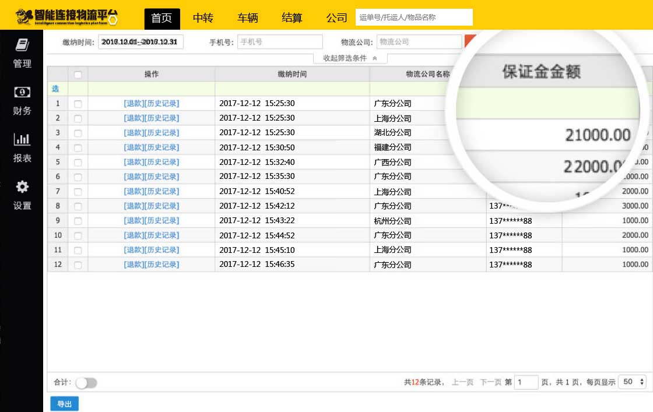The height and width of the screenshot is (412, 653).
Task: Open the 财务 money icon in sidebar
Action: [x=22, y=92]
